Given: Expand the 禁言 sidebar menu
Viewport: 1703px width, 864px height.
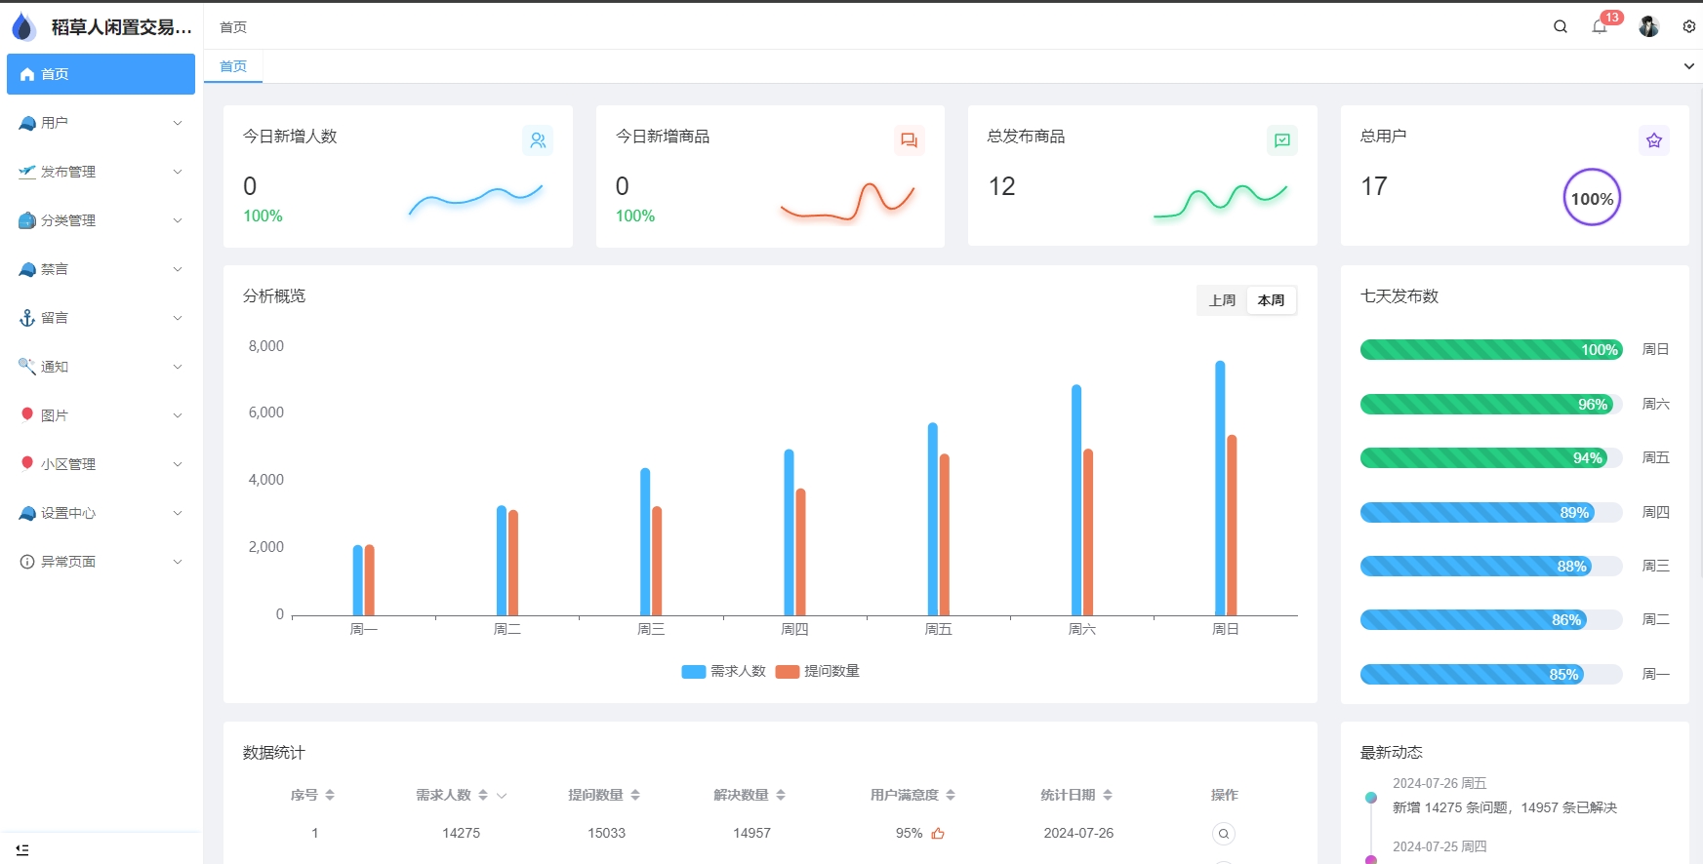Looking at the screenshot, I should coord(101,269).
